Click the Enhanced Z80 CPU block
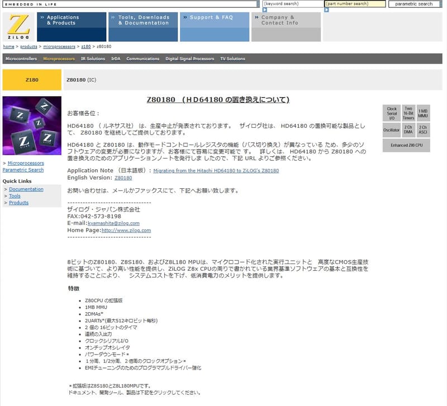The width and height of the screenshot is (447, 406). (x=406, y=144)
